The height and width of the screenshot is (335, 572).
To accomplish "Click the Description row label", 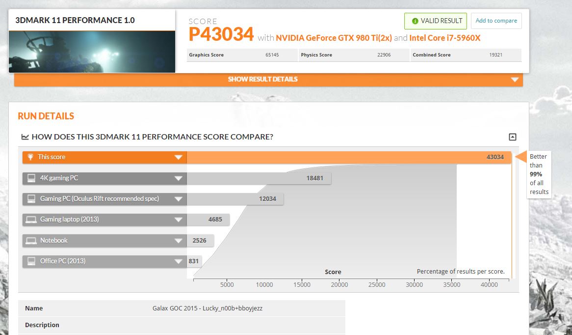I will click(42, 325).
